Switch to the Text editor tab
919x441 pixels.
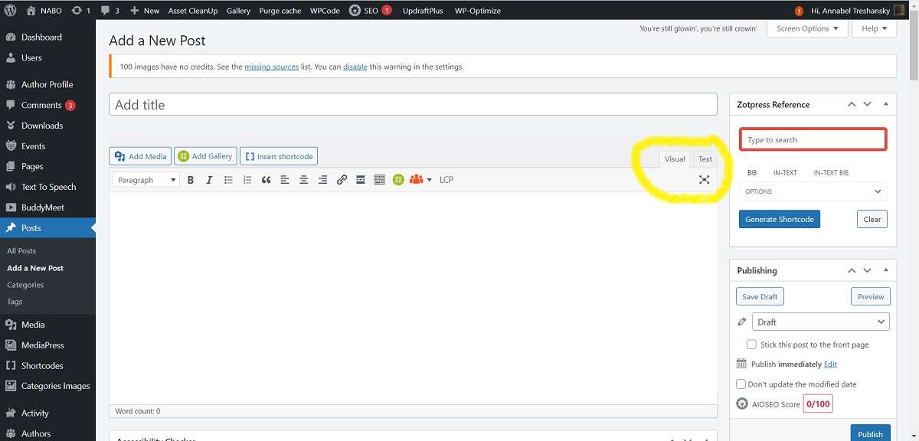click(705, 159)
